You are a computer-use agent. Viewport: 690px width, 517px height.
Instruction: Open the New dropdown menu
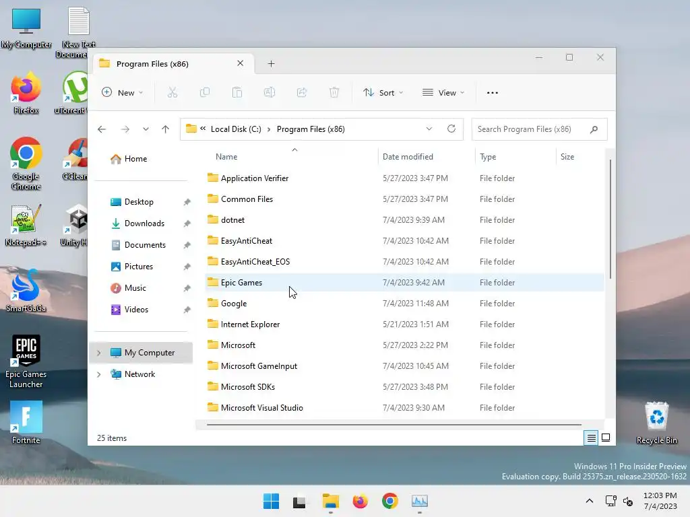123,93
